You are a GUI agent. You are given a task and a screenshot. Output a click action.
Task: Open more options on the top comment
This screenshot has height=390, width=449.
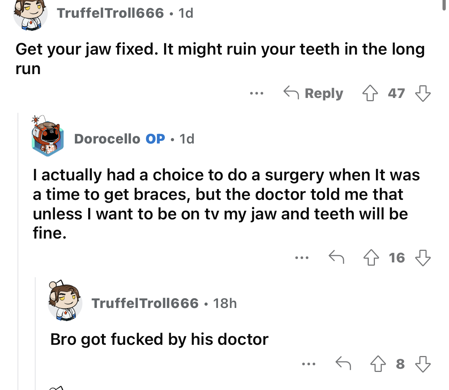click(257, 94)
